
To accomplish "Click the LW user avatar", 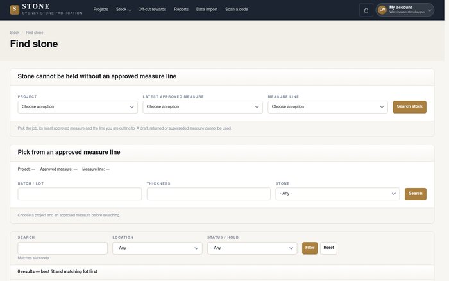I will [382, 10].
